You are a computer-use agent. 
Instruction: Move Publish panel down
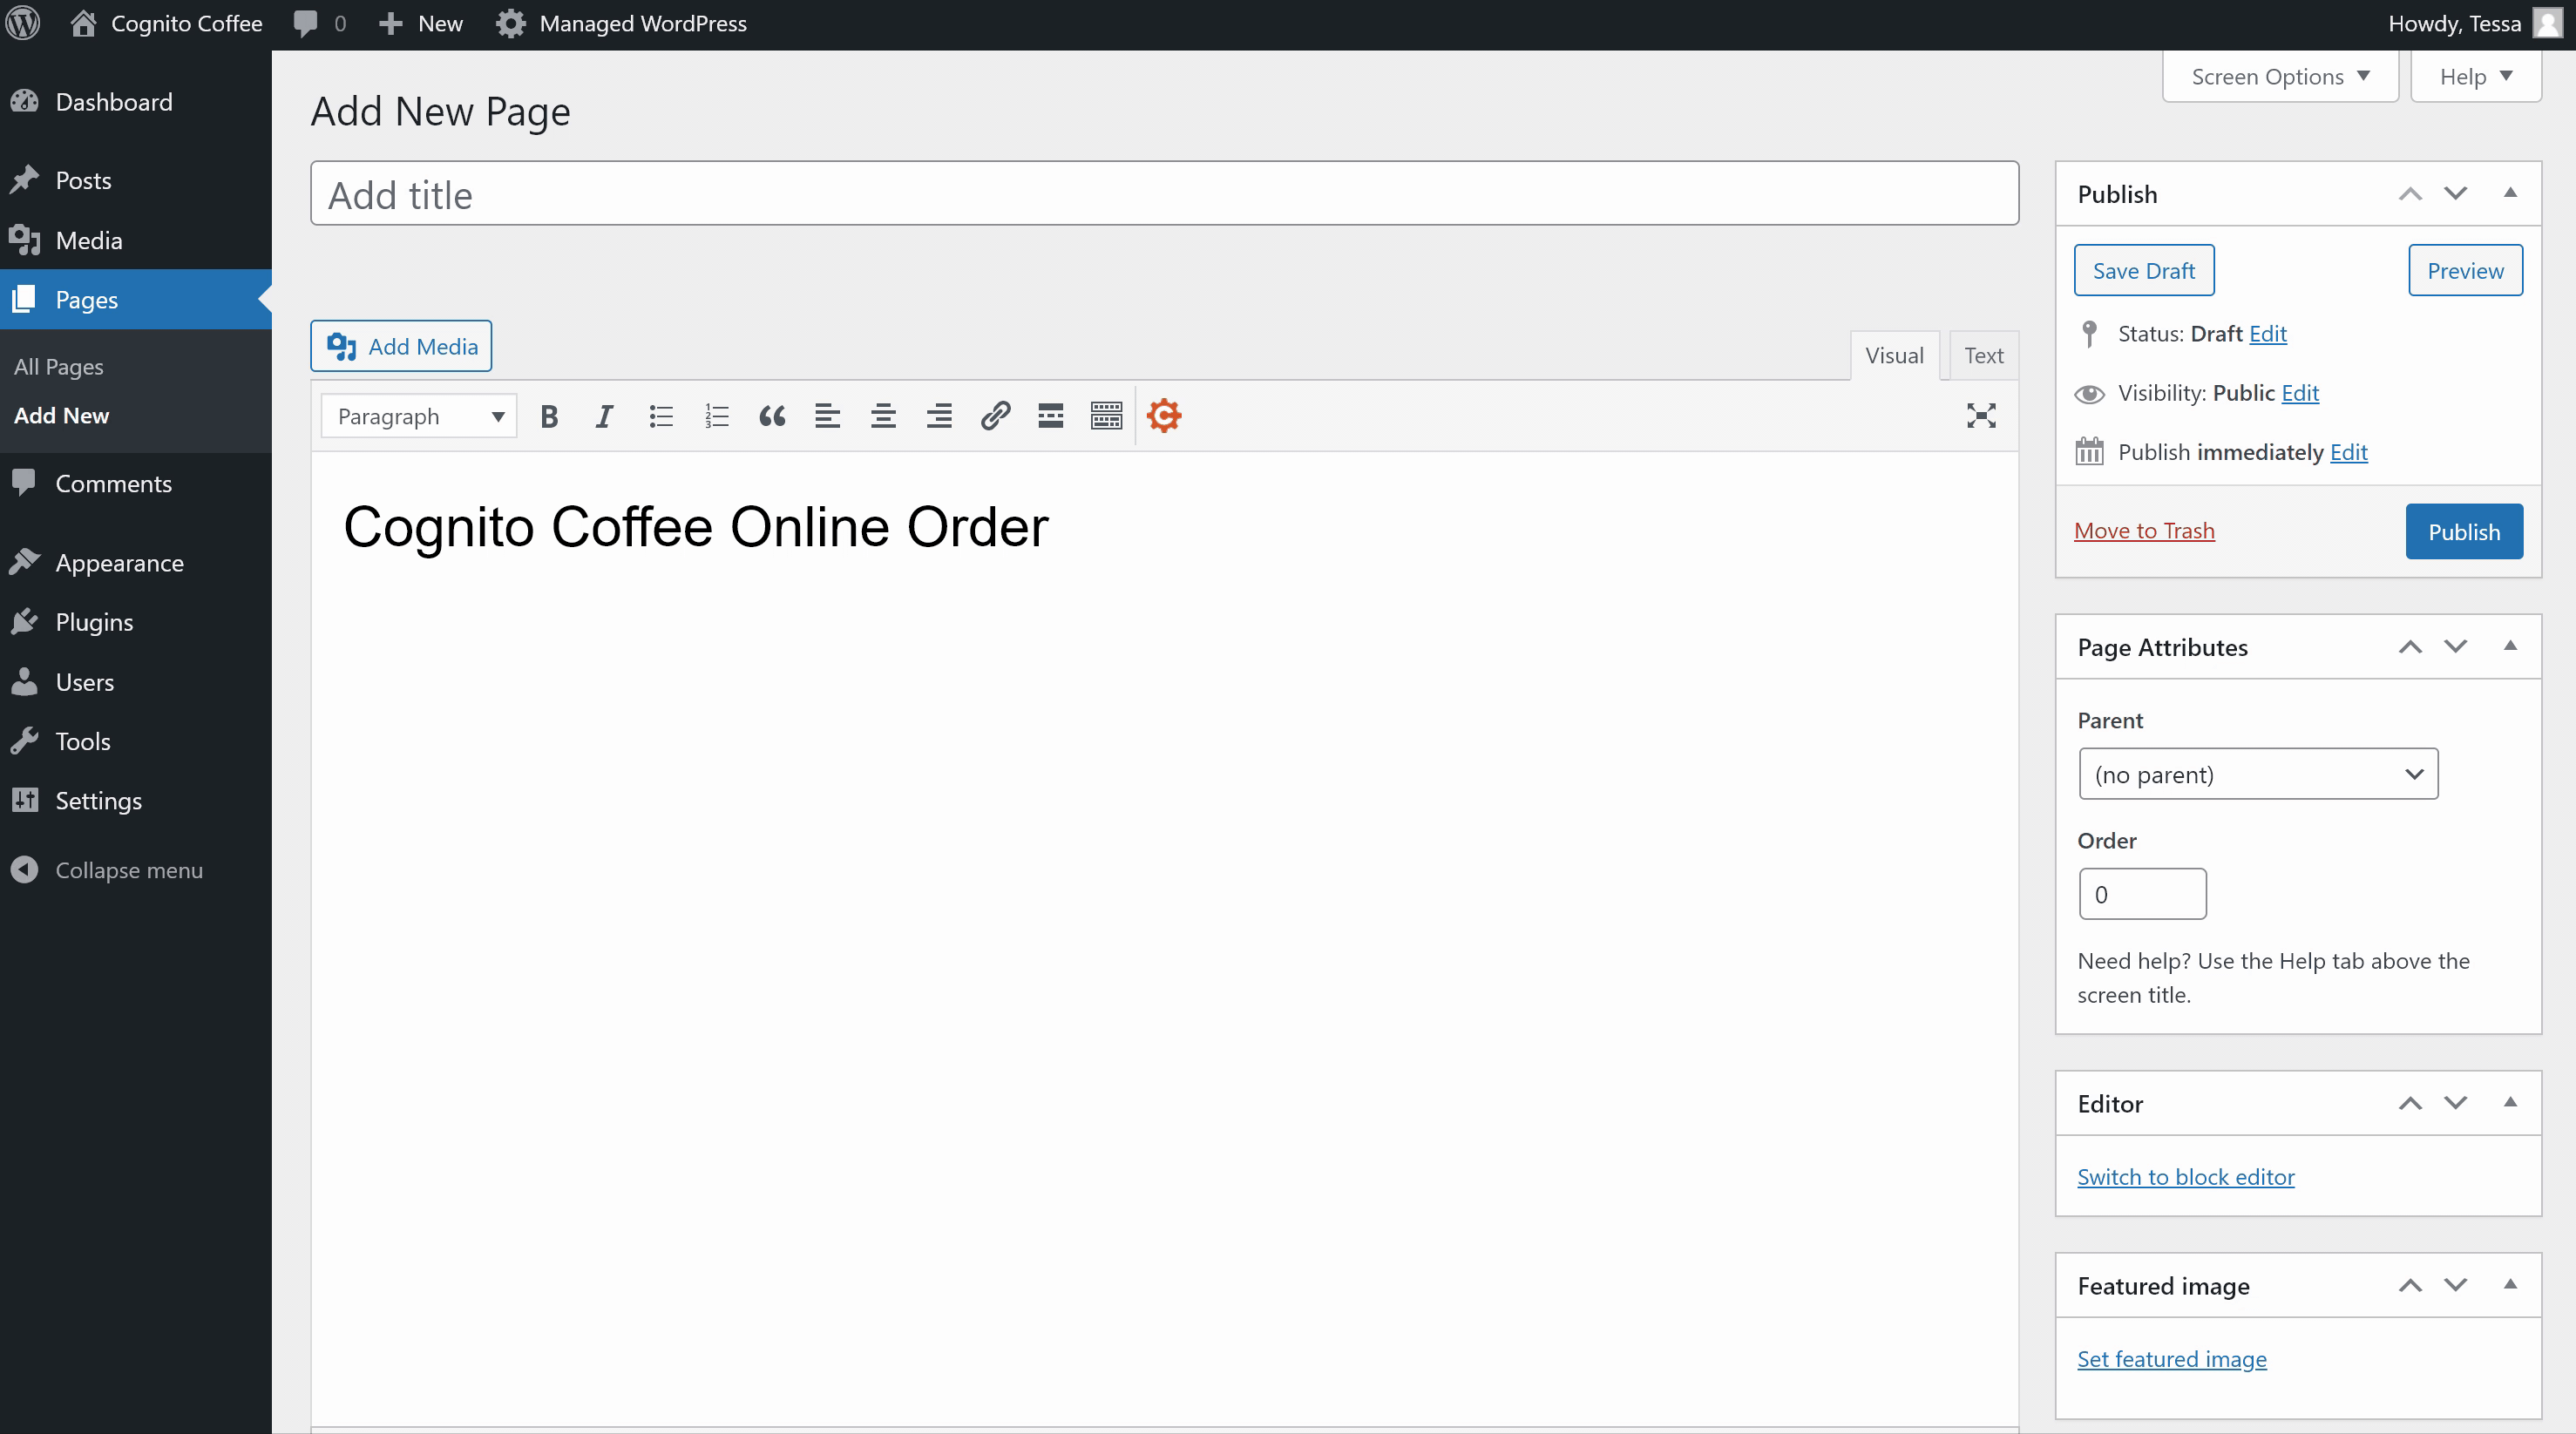pos(2456,194)
